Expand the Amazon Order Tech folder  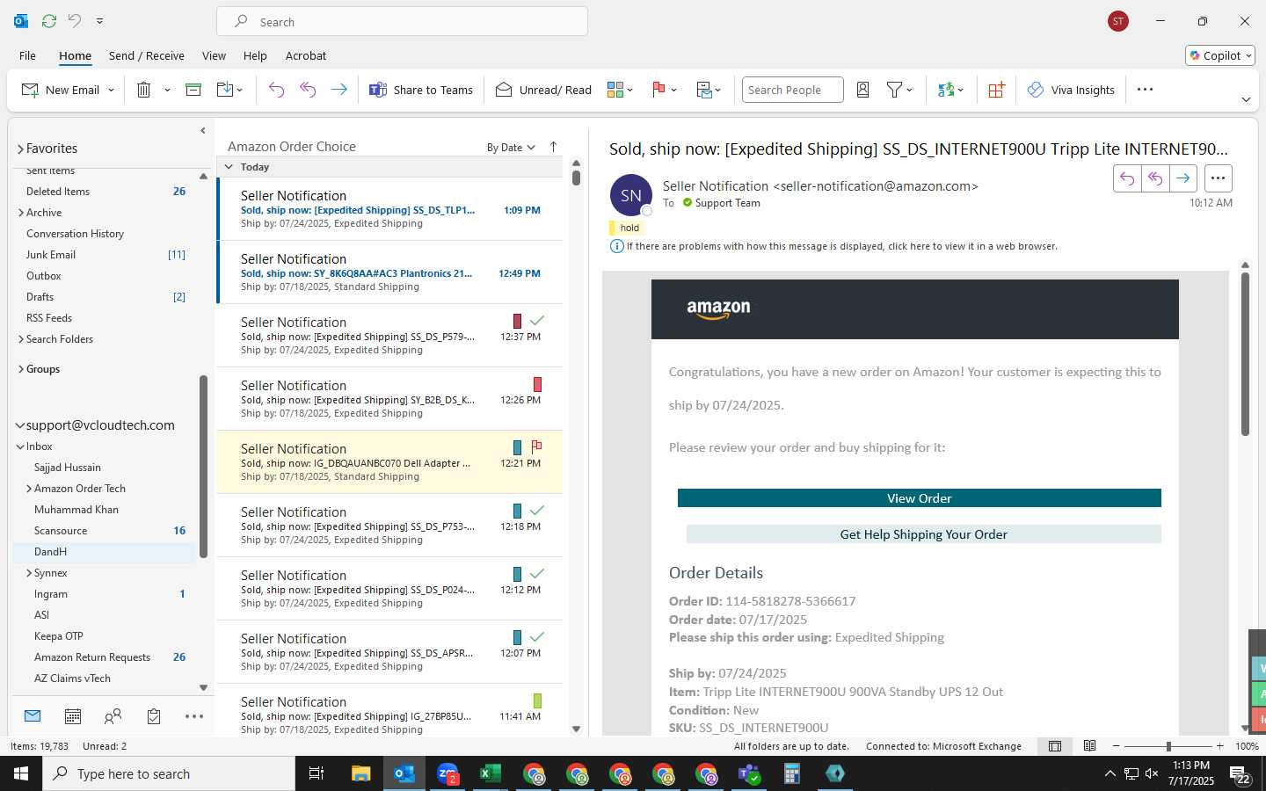[x=29, y=489]
